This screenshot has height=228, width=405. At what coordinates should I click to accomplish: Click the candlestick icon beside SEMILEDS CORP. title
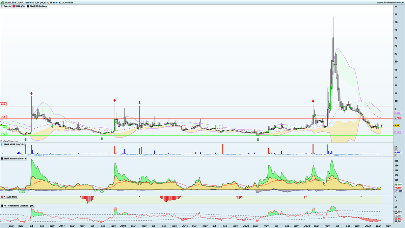(x=2, y=2)
